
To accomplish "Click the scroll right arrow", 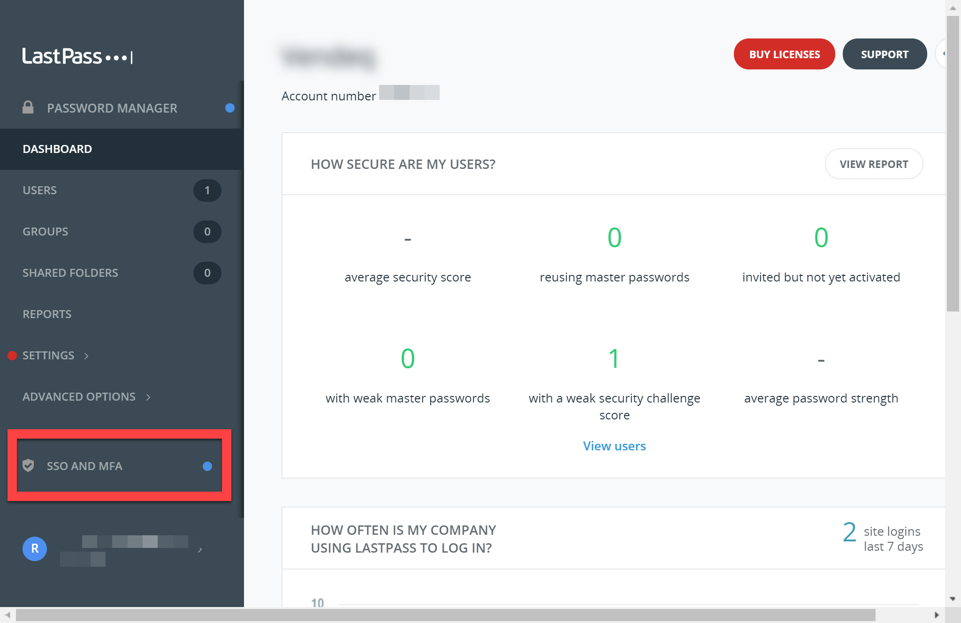I will 937,615.
